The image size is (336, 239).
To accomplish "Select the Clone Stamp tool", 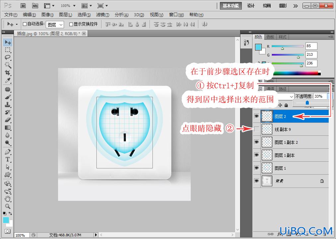I will (x=8, y=105).
